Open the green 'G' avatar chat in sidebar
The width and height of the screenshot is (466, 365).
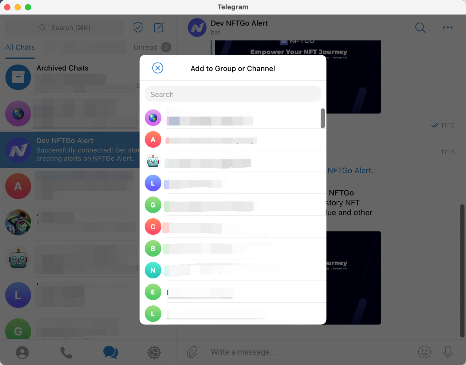[x=70, y=327]
